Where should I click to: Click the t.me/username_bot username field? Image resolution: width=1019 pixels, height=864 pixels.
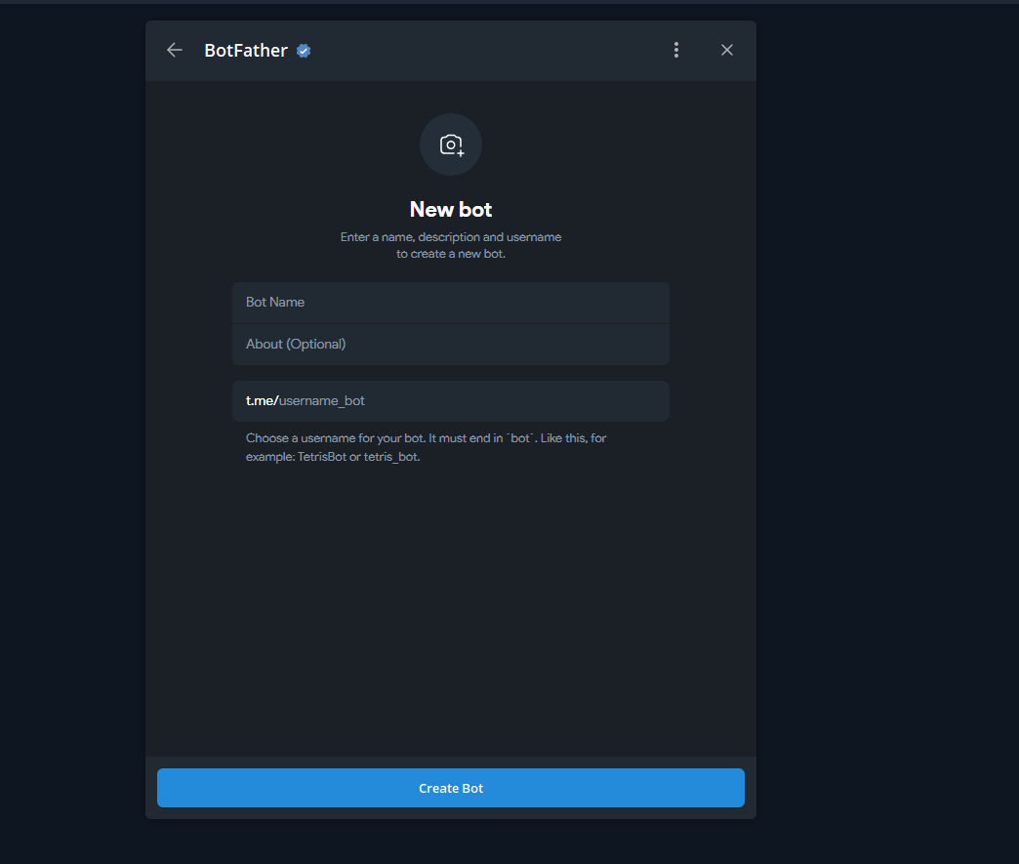(x=451, y=401)
